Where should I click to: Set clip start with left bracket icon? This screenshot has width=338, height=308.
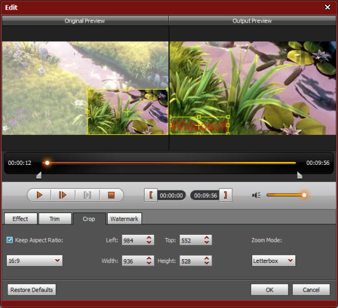pos(151,195)
